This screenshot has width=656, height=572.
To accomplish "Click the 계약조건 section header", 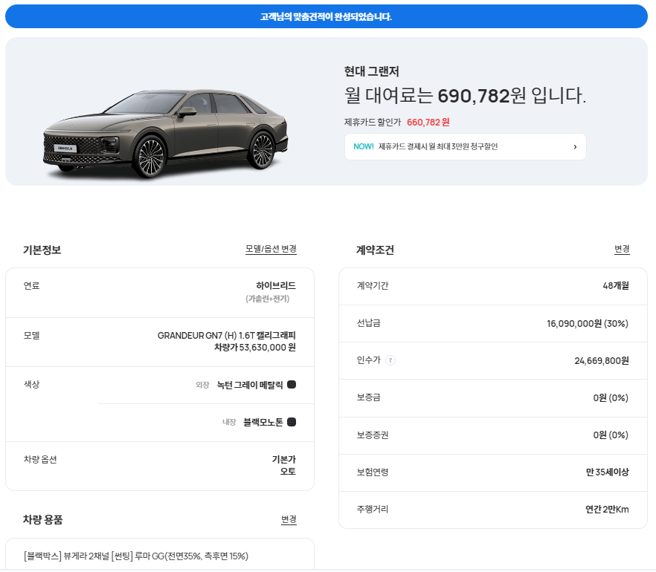I will pyautogui.click(x=374, y=250).
